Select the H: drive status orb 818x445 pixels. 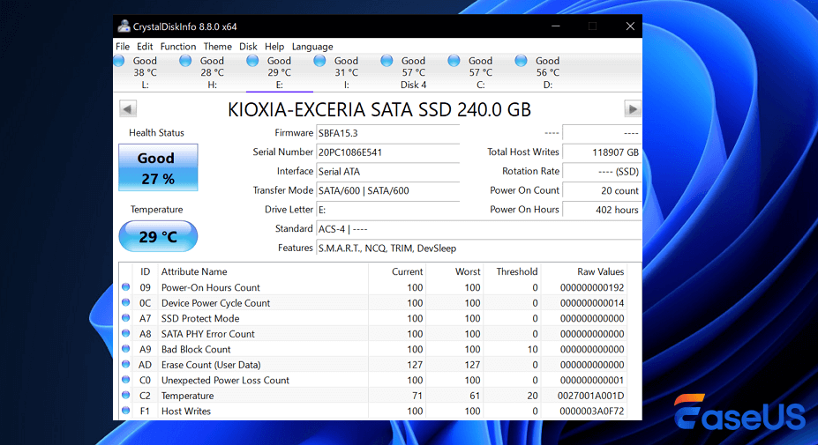(x=185, y=61)
